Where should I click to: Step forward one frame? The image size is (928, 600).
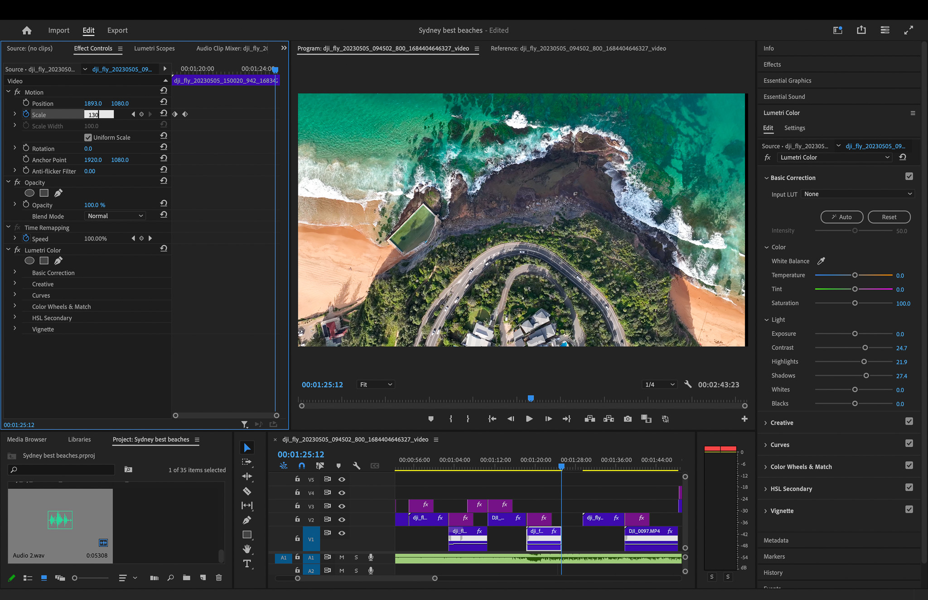(548, 419)
